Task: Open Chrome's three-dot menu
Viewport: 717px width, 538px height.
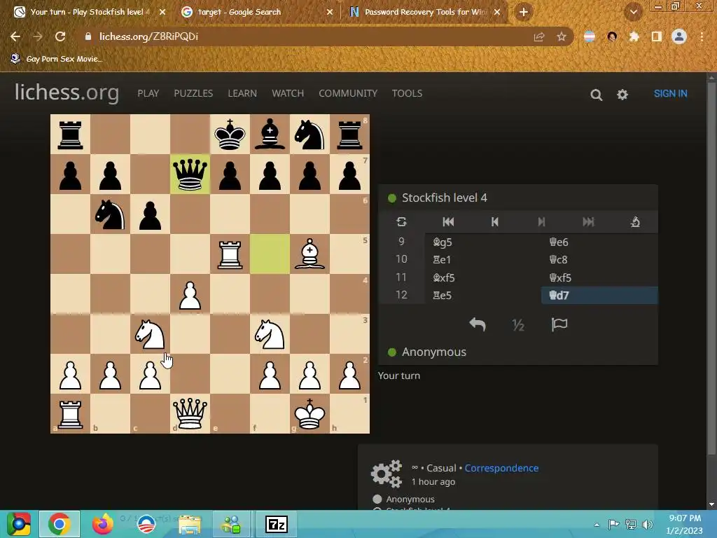Action: click(x=702, y=36)
